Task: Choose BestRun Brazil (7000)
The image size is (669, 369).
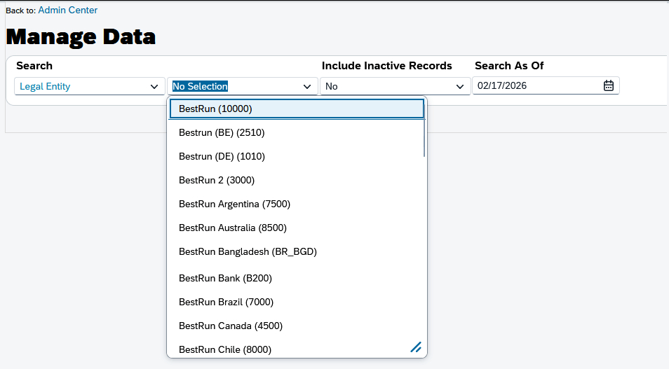Action: 297,302
